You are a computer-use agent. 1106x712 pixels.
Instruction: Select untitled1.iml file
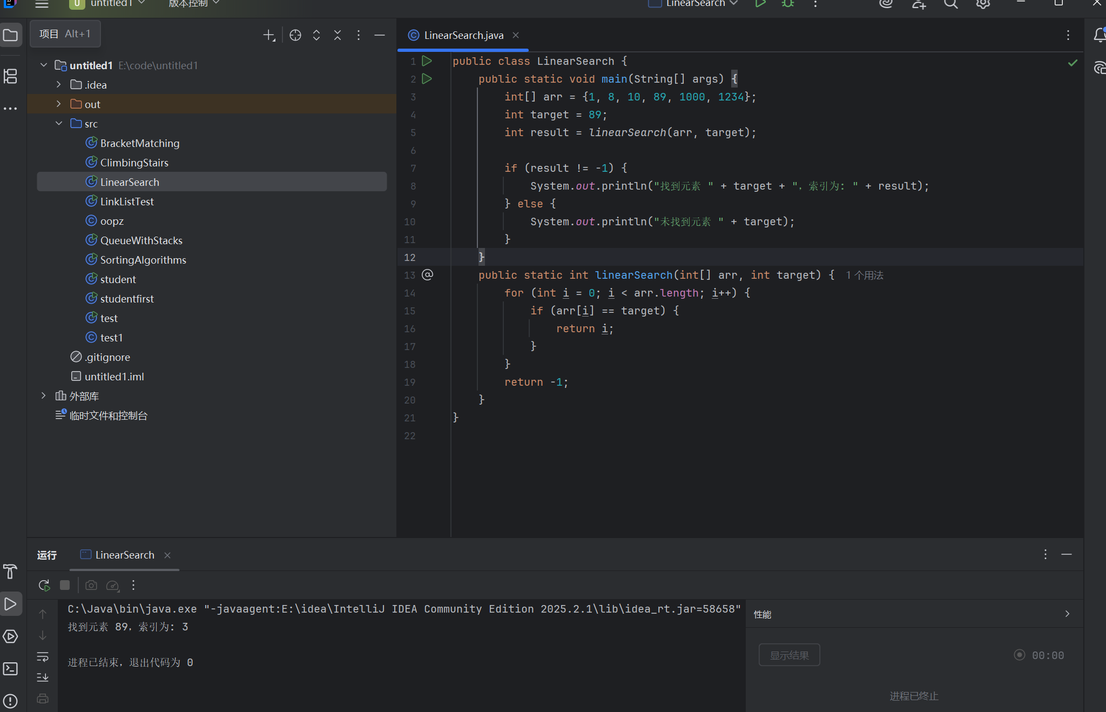pyautogui.click(x=114, y=377)
